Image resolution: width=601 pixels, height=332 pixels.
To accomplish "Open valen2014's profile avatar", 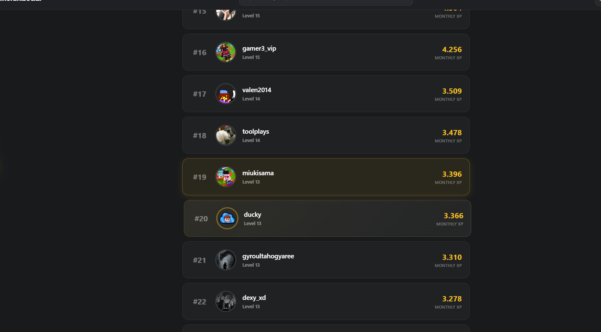I will 226,94.
